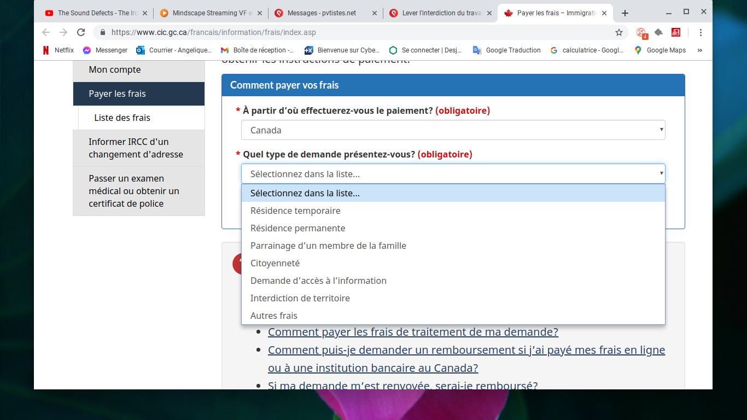Choose Citoyenneté in the dropdown list
Image resolution: width=747 pixels, height=420 pixels.
click(x=275, y=263)
